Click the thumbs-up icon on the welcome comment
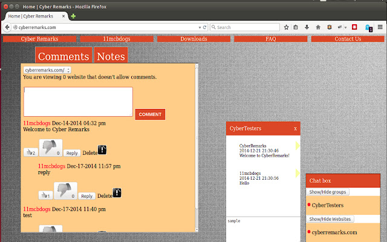 30,152
